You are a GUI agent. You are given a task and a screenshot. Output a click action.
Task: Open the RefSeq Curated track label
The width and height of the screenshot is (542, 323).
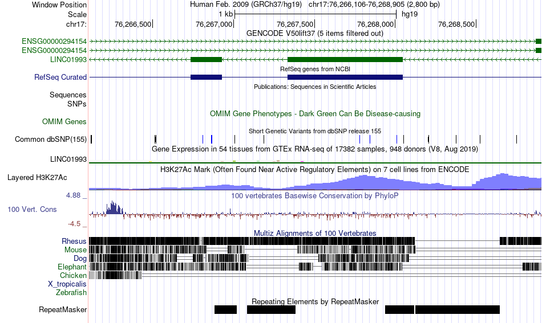point(60,77)
